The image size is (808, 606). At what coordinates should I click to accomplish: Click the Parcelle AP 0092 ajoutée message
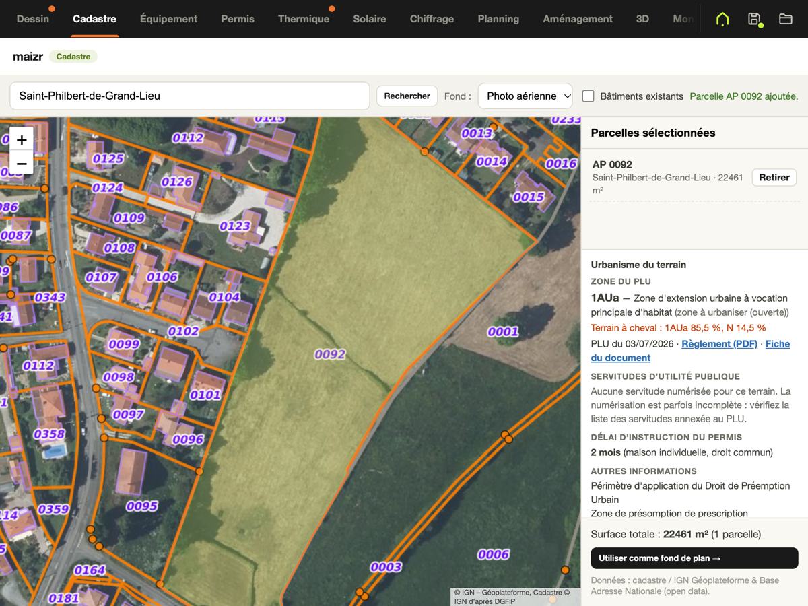pos(744,96)
